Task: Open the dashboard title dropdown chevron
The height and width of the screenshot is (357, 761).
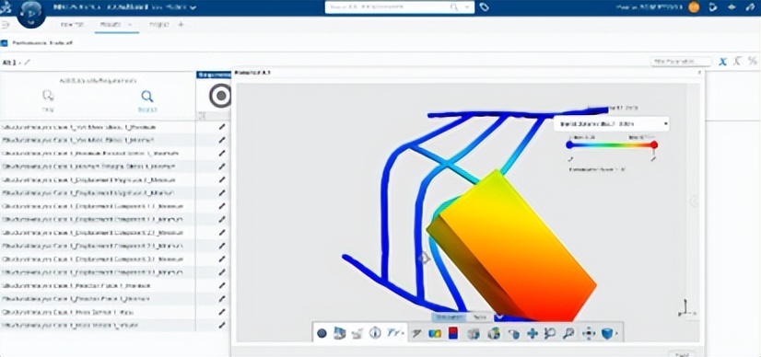Action: (193, 7)
